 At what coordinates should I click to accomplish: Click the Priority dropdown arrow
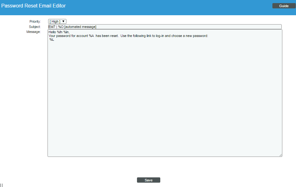click(63, 21)
